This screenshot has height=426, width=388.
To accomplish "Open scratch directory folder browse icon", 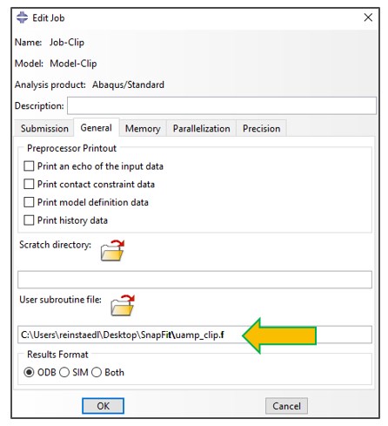I will [x=112, y=250].
